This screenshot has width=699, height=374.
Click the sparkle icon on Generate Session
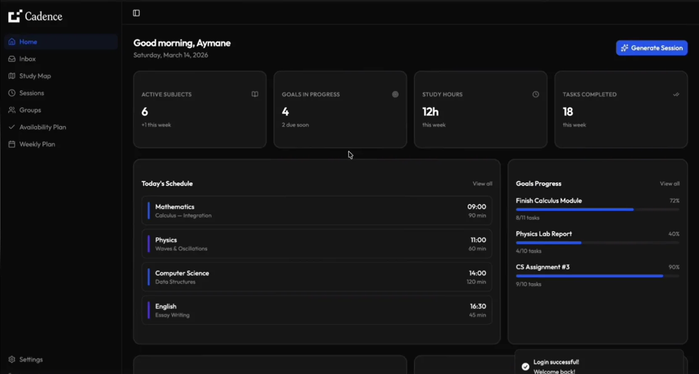tap(625, 48)
